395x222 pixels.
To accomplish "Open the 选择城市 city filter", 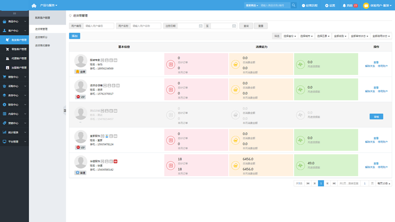I will point(306,36).
